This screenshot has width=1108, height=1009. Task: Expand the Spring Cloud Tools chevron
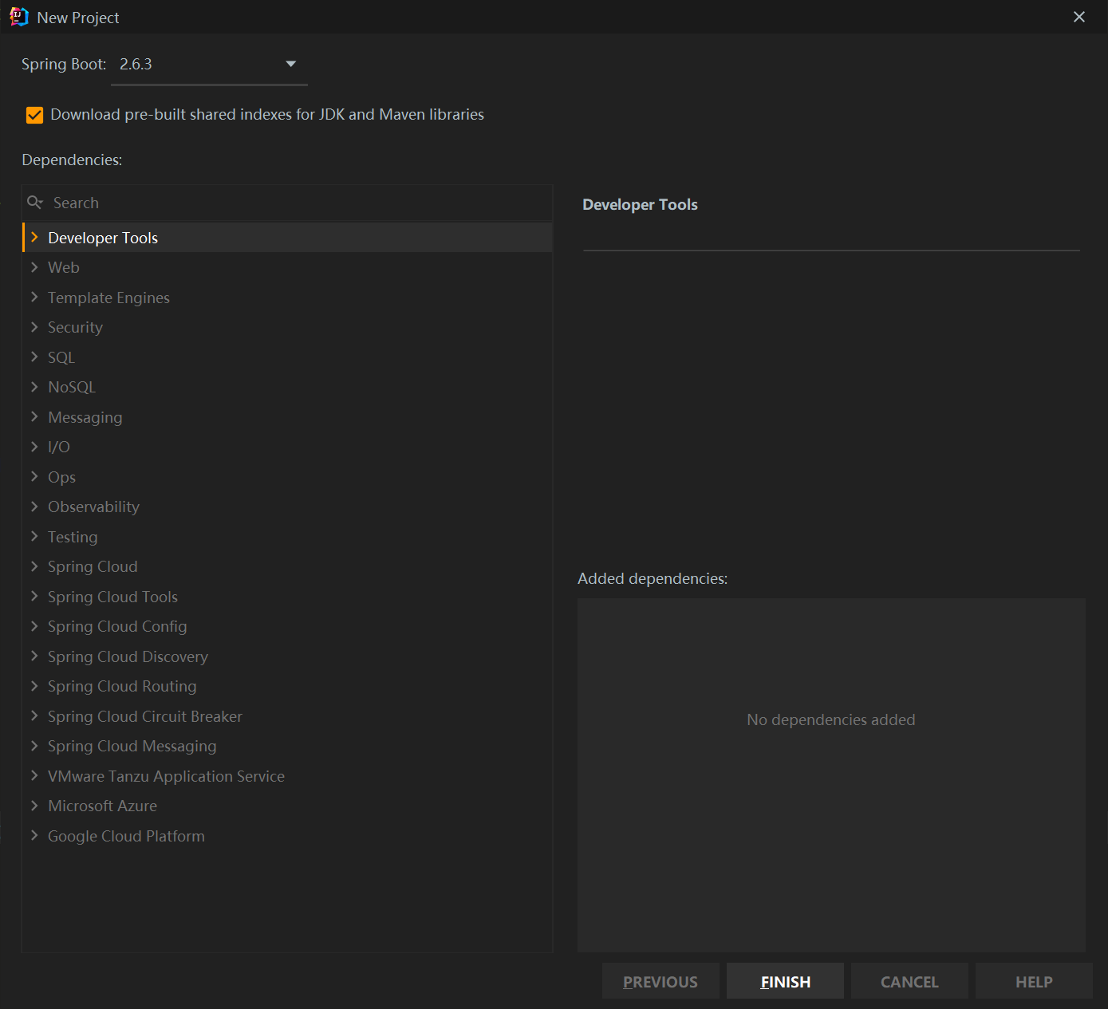coord(34,597)
